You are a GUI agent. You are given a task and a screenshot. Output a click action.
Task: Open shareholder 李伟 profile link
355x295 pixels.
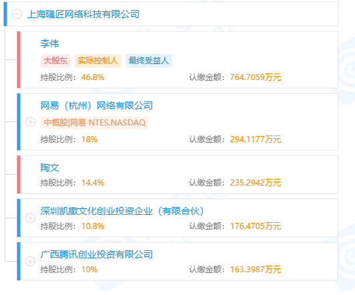pos(49,43)
